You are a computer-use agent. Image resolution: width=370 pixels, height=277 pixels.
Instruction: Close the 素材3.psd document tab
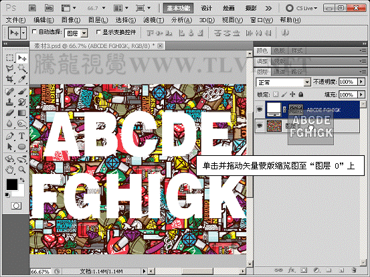pyautogui.click(x=160, y=45)
